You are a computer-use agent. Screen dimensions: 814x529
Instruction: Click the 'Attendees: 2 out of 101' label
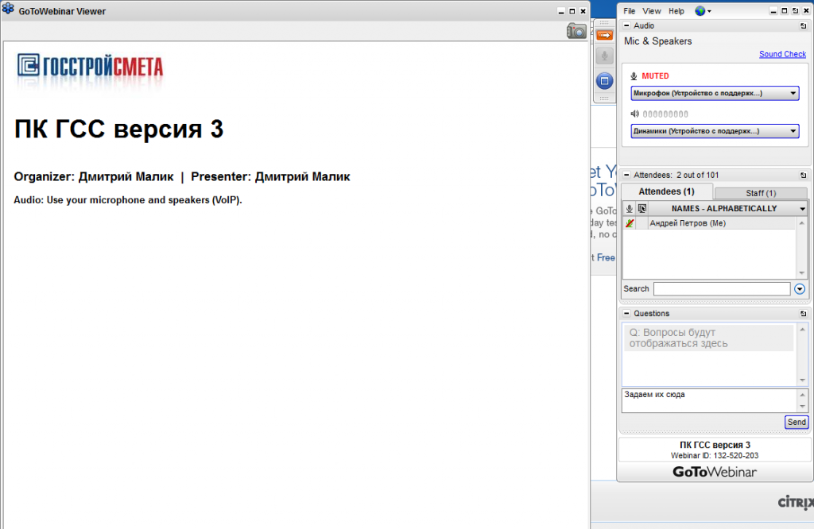(x=676, y=176)
